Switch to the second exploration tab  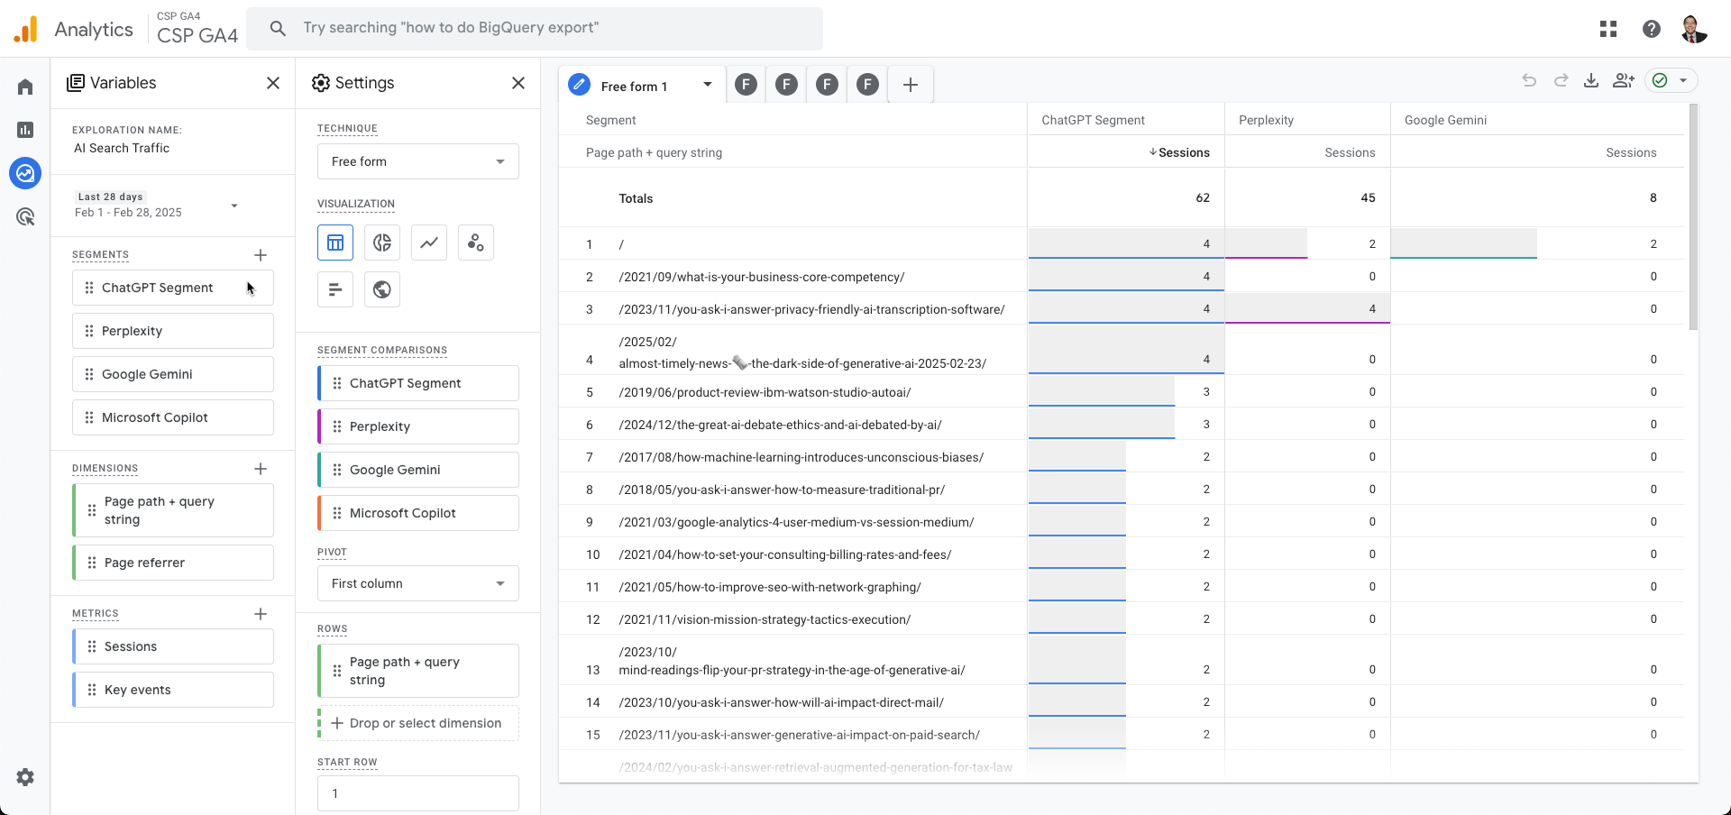click(x=746, y=85)
